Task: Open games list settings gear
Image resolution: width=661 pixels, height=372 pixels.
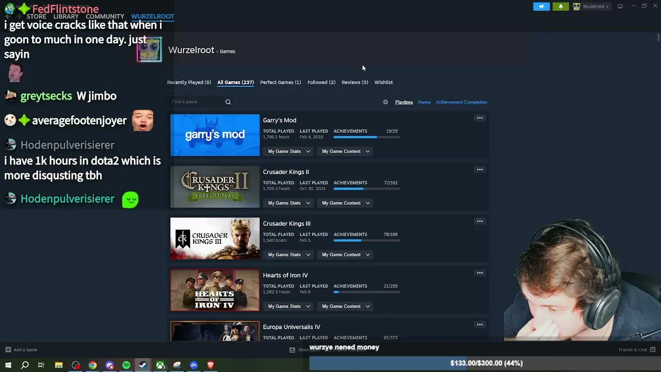Action: [x=385, y=102]
